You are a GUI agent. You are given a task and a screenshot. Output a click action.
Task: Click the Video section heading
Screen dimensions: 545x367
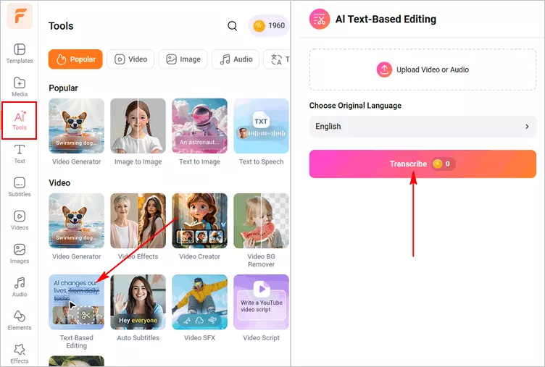pyautogui.click(x=59, y=183)
